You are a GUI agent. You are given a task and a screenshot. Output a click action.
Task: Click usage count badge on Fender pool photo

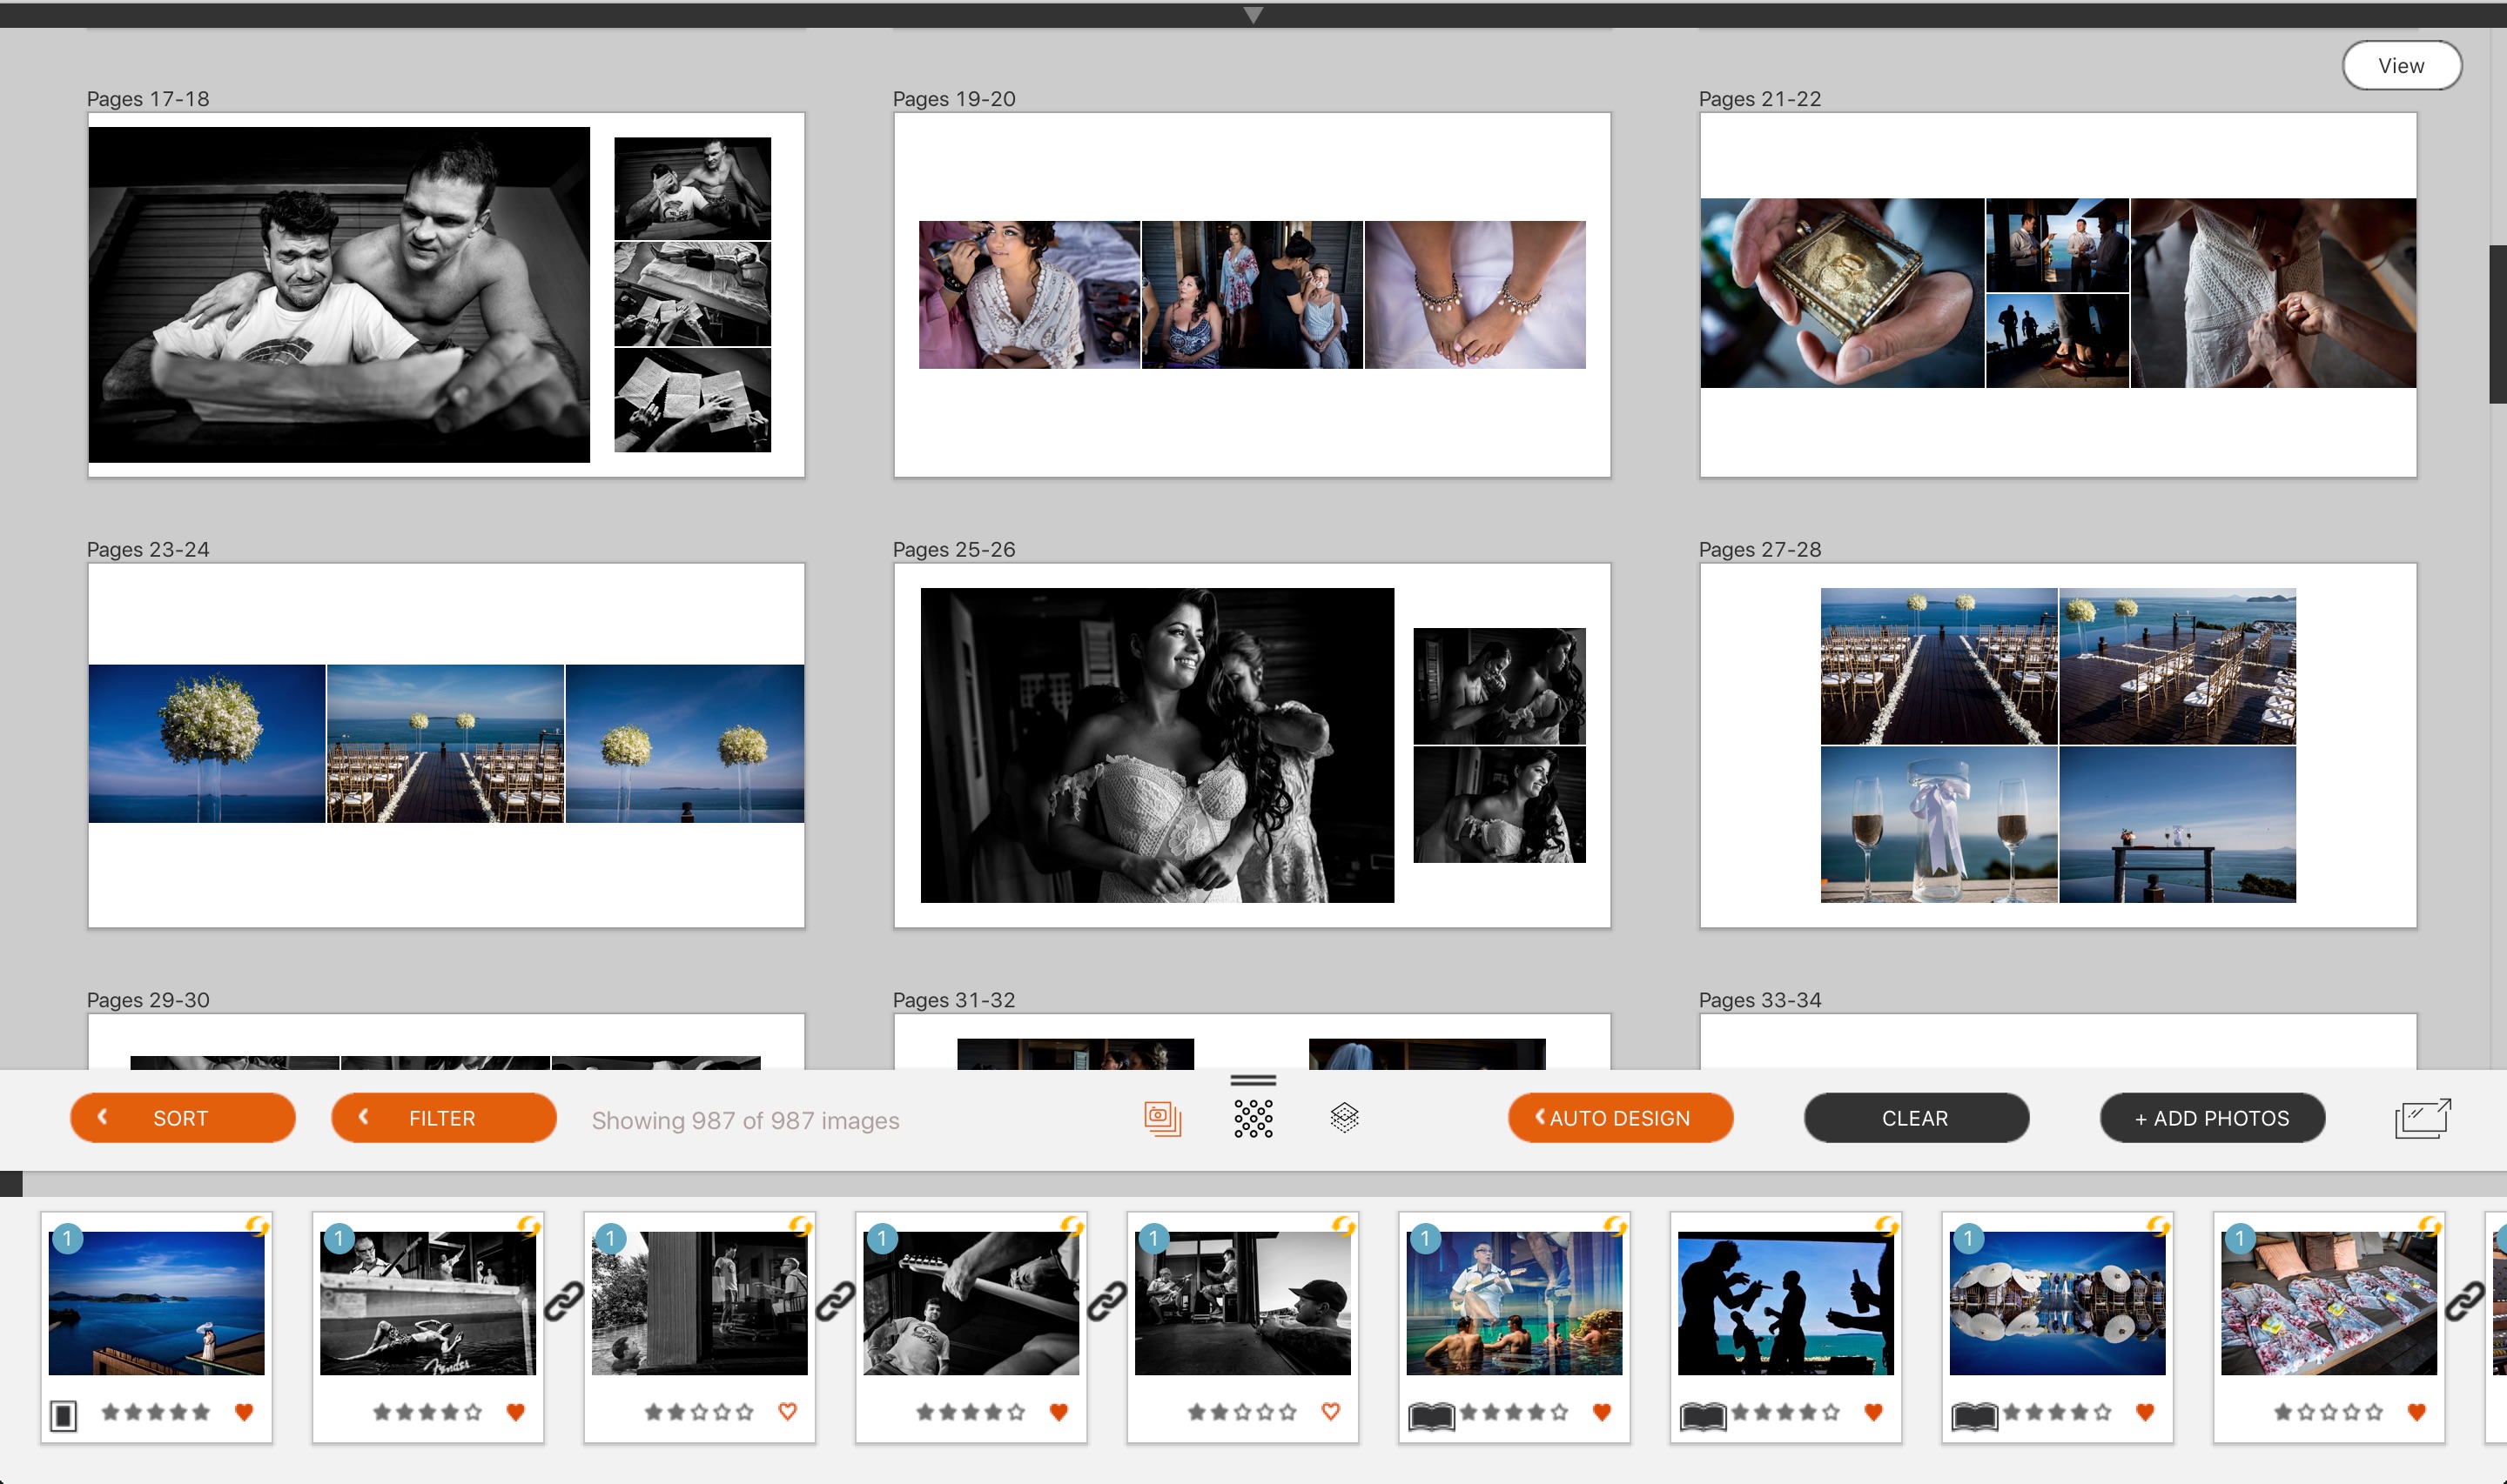tap(338, 1238)
